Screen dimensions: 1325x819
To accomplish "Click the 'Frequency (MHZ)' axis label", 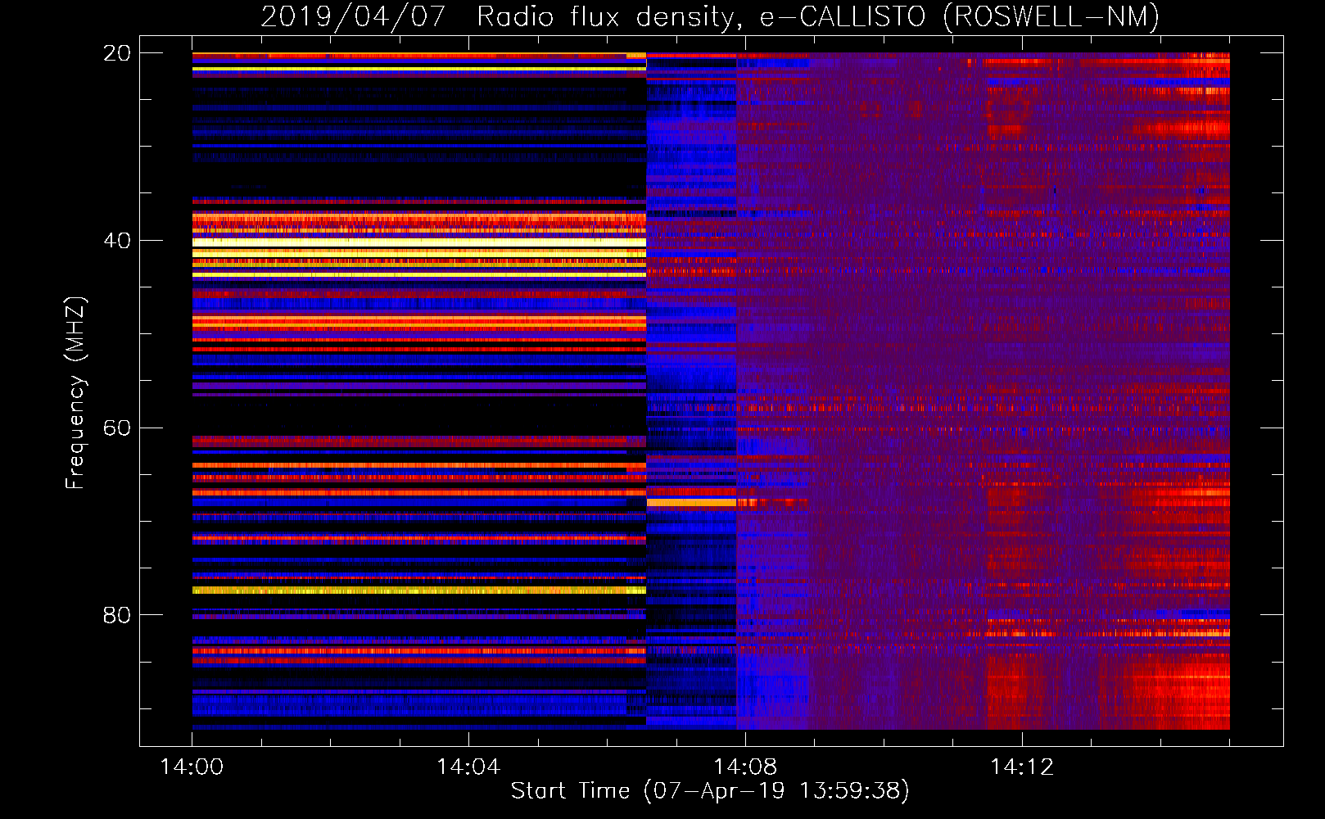I will click(x=75, y=393).
